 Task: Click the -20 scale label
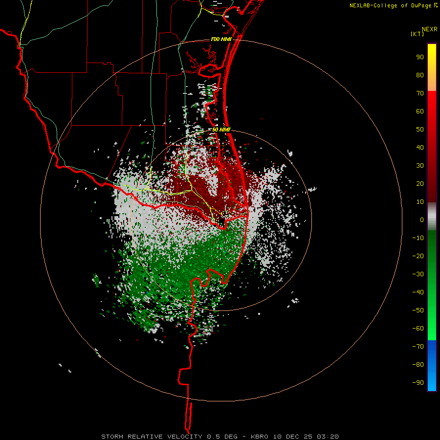click(418, 256)
